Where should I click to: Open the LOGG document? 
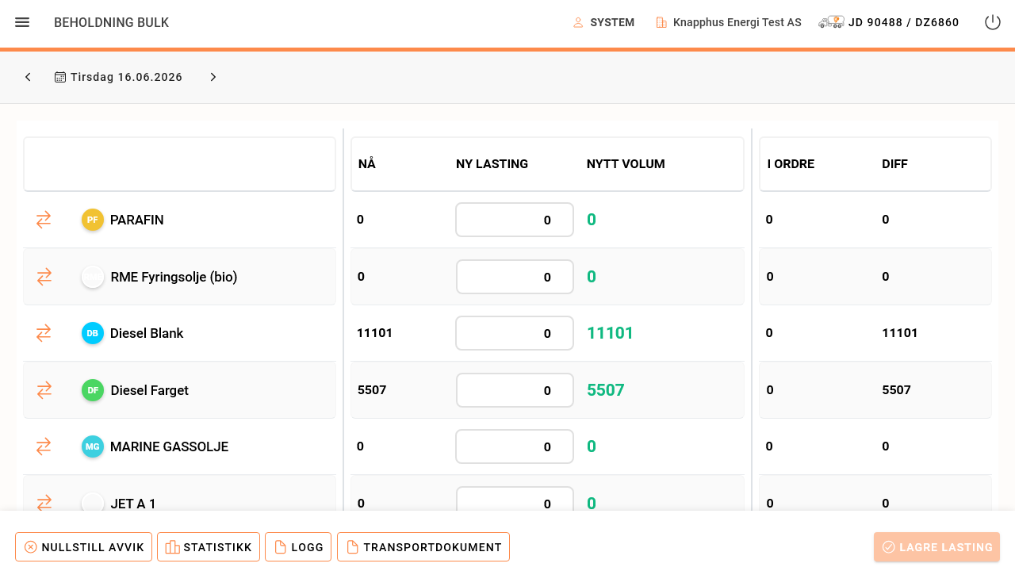coord(298,547)
